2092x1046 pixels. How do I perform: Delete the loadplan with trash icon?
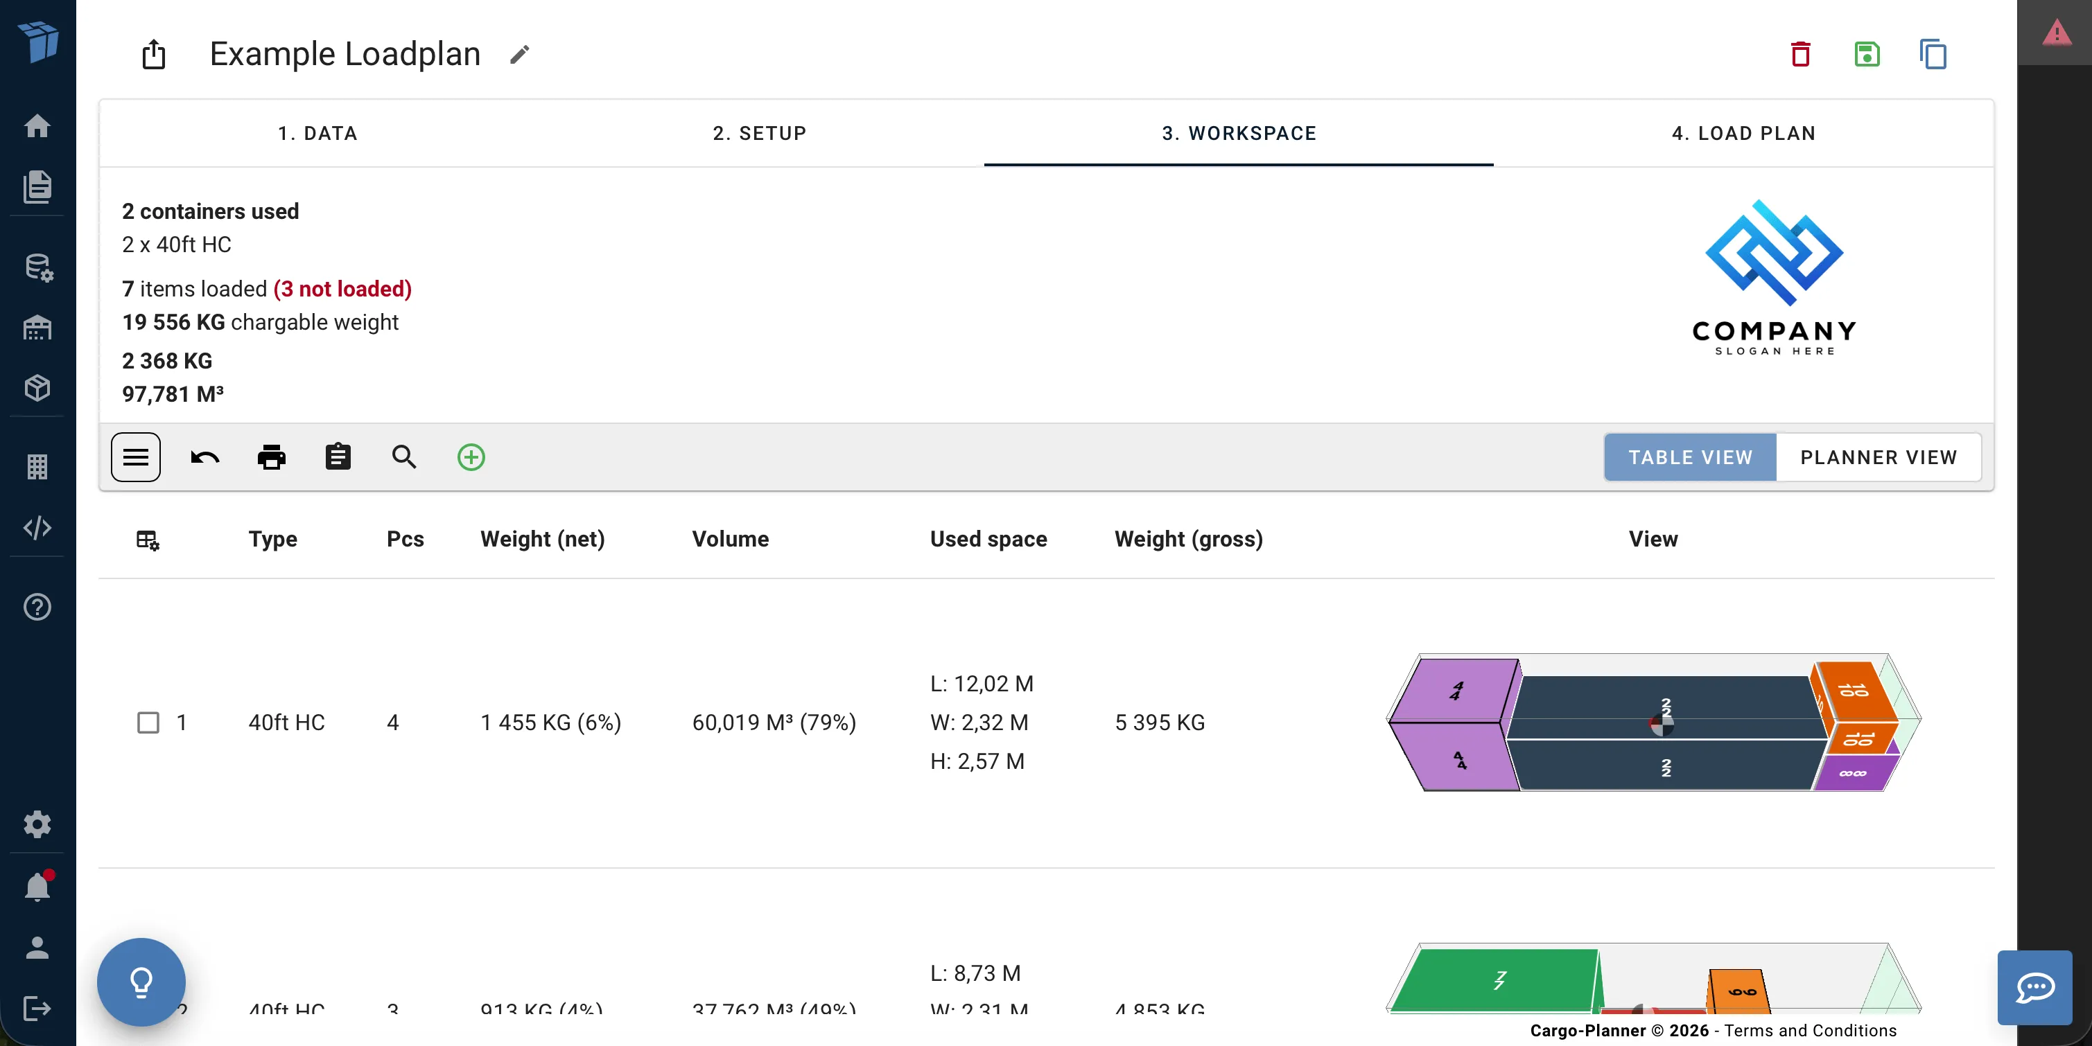point(1800,54)
